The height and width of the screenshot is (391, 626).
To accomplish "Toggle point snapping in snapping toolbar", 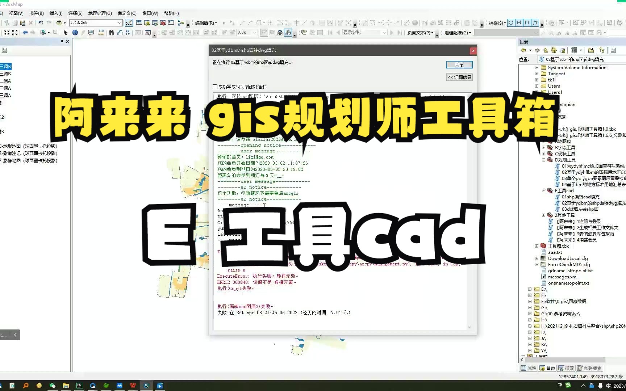I will 511,22.
